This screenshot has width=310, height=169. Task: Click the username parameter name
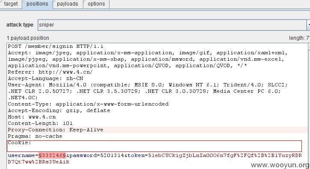tap(21, 155)
